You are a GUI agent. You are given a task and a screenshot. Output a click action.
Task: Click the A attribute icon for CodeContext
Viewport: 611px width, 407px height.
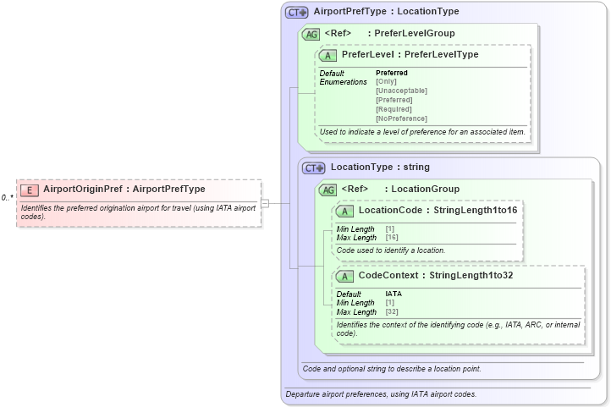344,277
